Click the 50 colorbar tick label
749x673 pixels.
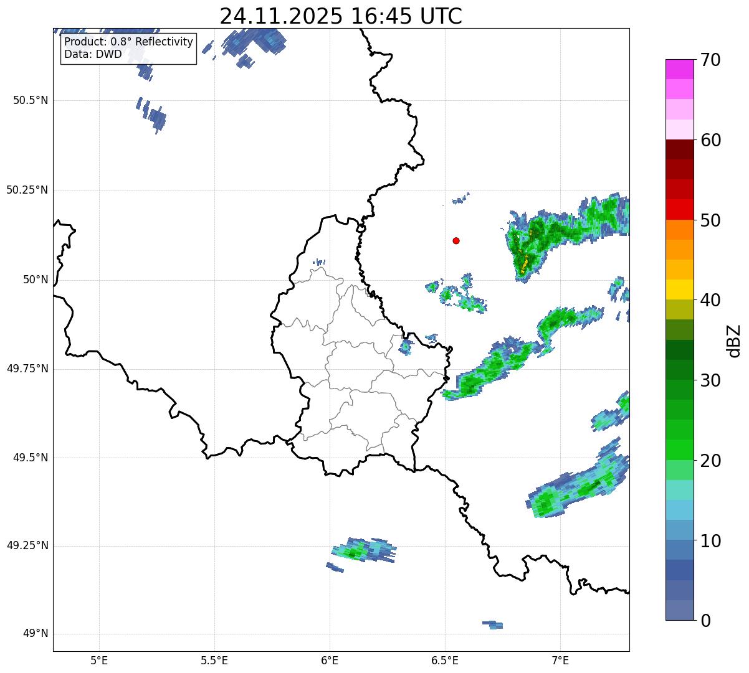[x=711, y=220]
